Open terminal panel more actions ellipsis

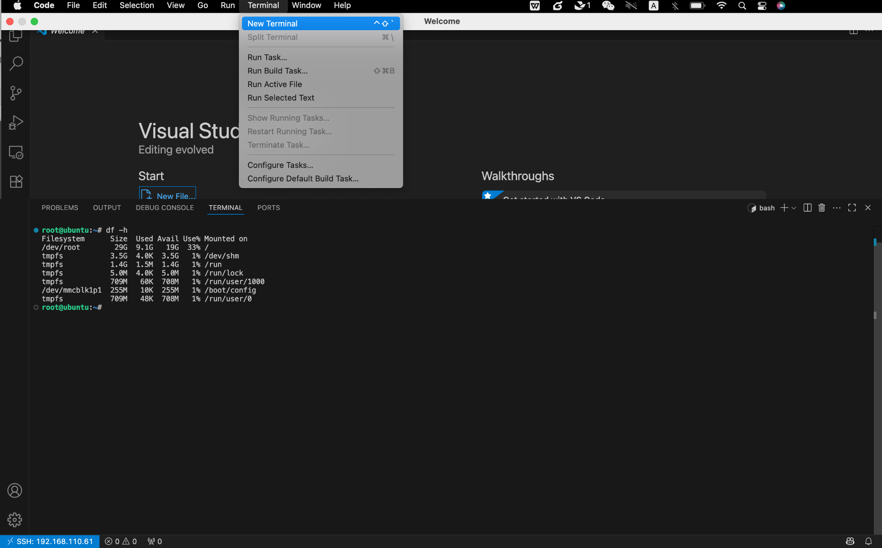point(836,208)
